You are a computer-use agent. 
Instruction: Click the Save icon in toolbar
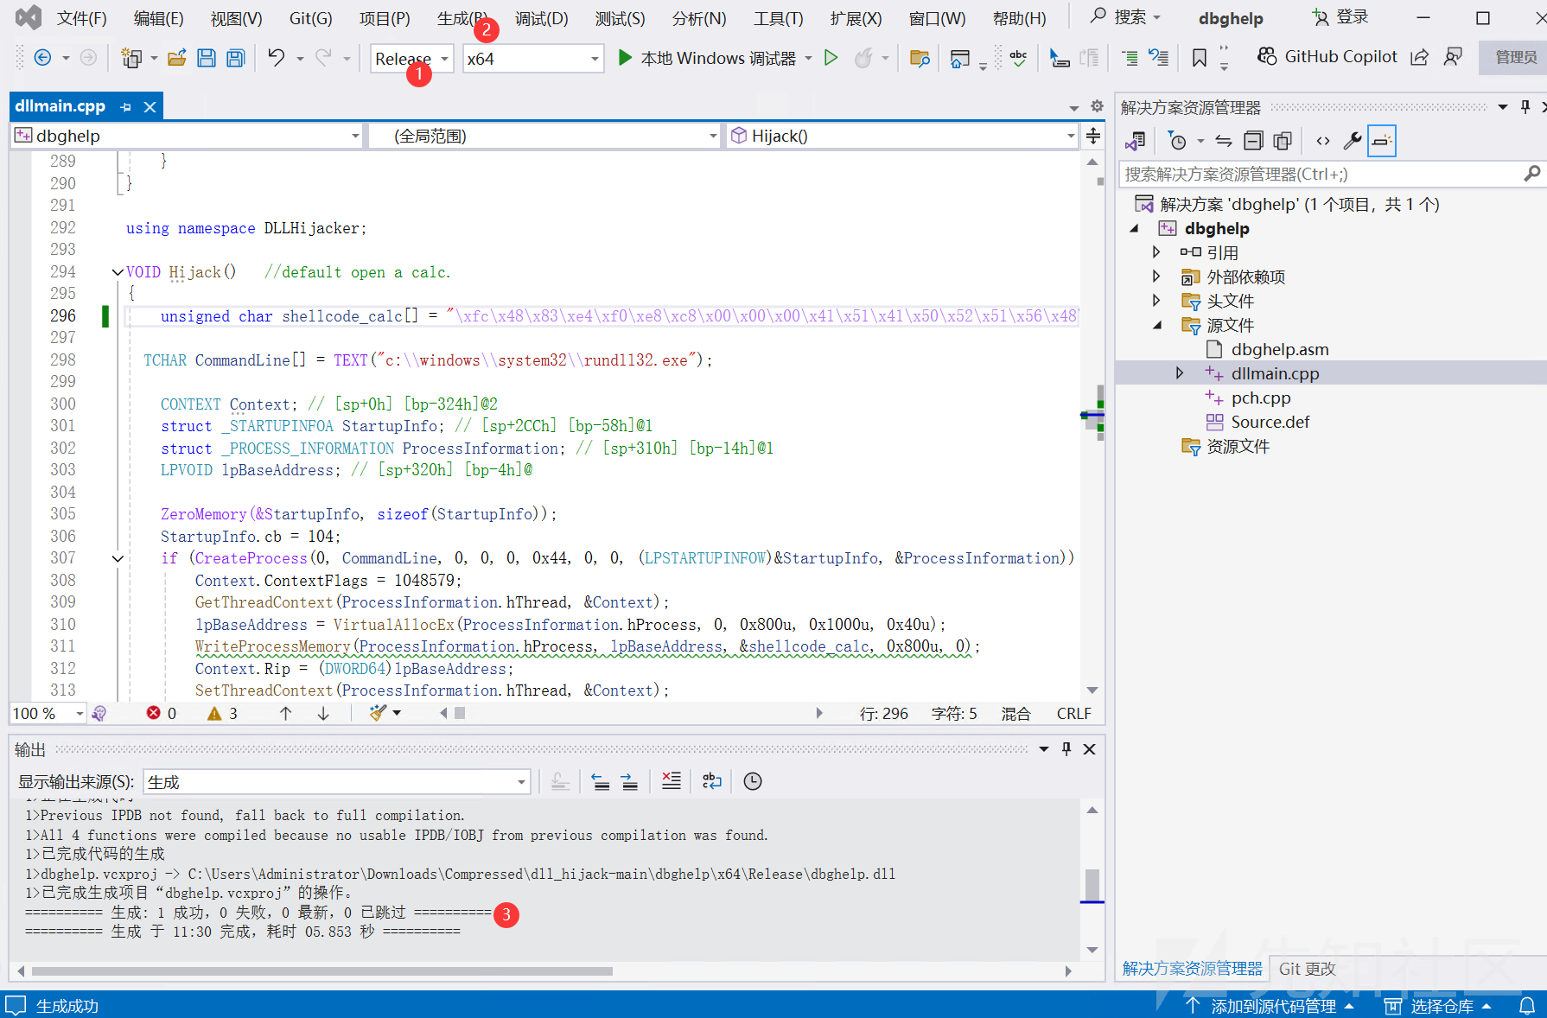pyautogui.click(x=206, y=58)
